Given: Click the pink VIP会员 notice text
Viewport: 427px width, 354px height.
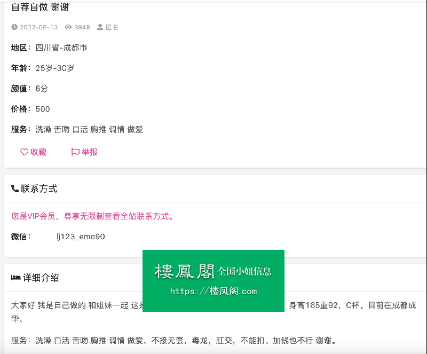Looking at the screenshot, I should click(x=92, y=216).
